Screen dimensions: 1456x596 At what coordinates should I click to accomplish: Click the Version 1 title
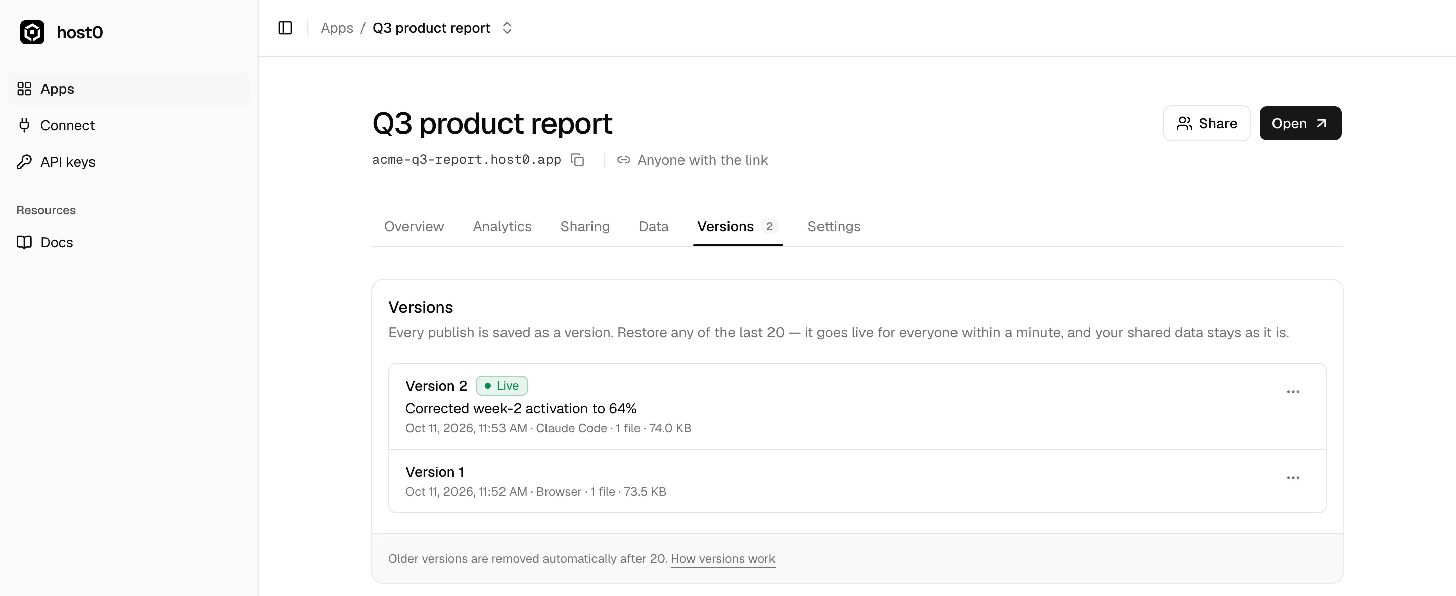click(434, 472)
